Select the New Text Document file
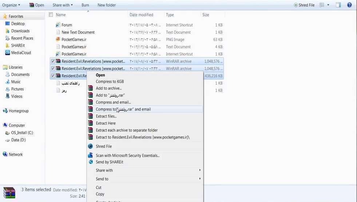Image resolution: width=357 pixels, height=202 pixels. 78,32
